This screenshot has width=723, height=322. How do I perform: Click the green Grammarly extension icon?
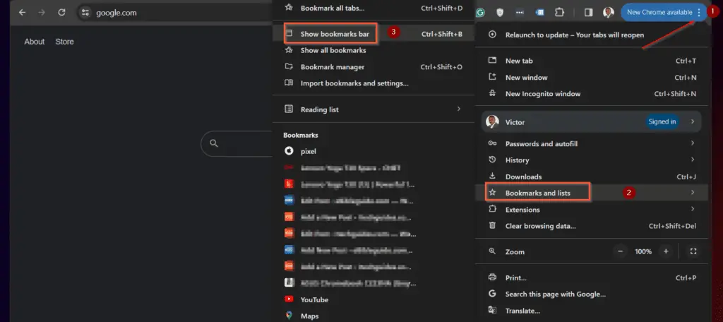(x=480, y=13)
